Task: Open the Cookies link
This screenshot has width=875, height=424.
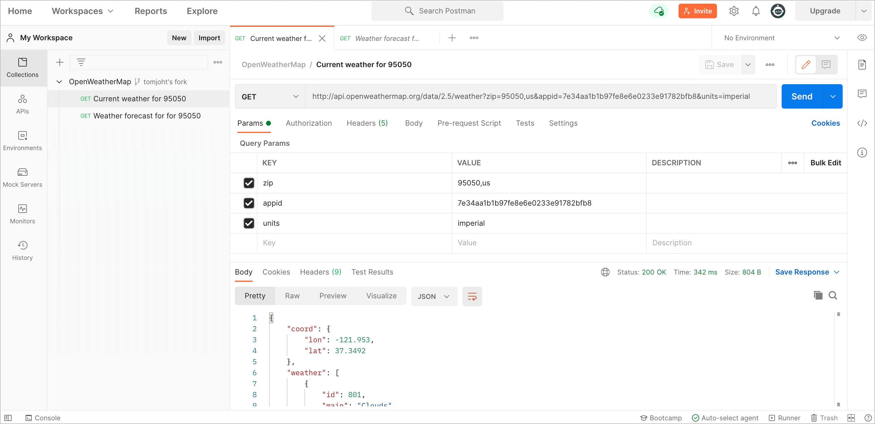Action: (x=825, y=123)
